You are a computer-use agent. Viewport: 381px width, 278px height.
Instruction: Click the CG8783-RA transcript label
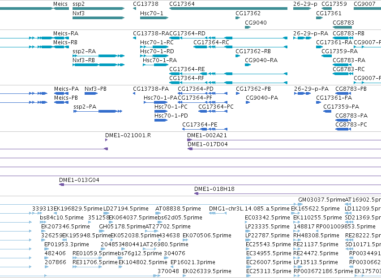click(x=349, y=60)
